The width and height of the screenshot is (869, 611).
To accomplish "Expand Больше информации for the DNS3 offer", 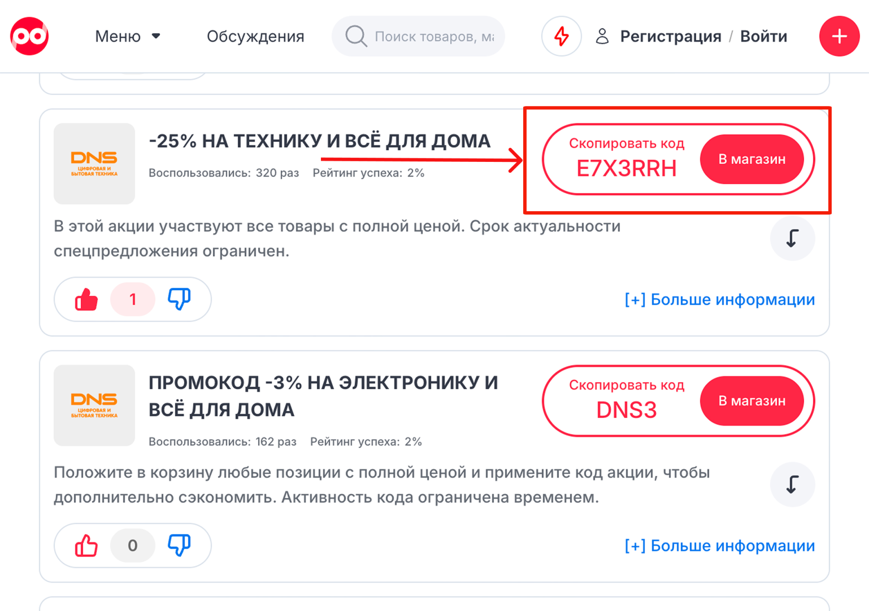I will click(720, 546).
